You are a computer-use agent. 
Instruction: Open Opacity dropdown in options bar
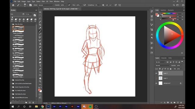(66, 5)
